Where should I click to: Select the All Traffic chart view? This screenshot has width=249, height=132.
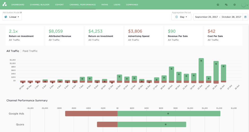coord(13,51)
